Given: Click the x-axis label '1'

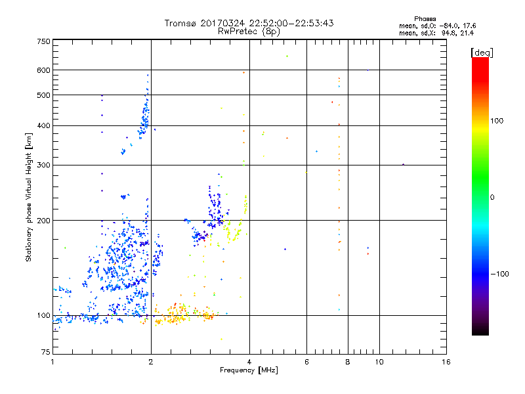Looking at the screenshot, I should pyautogui.click(x=52, y=362).
